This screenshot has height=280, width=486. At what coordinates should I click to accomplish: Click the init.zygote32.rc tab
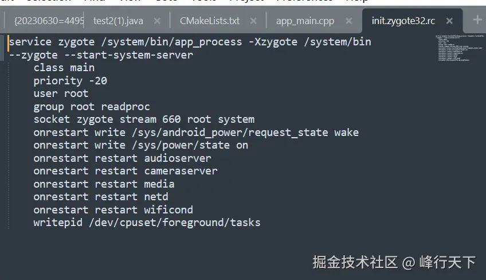403,21
